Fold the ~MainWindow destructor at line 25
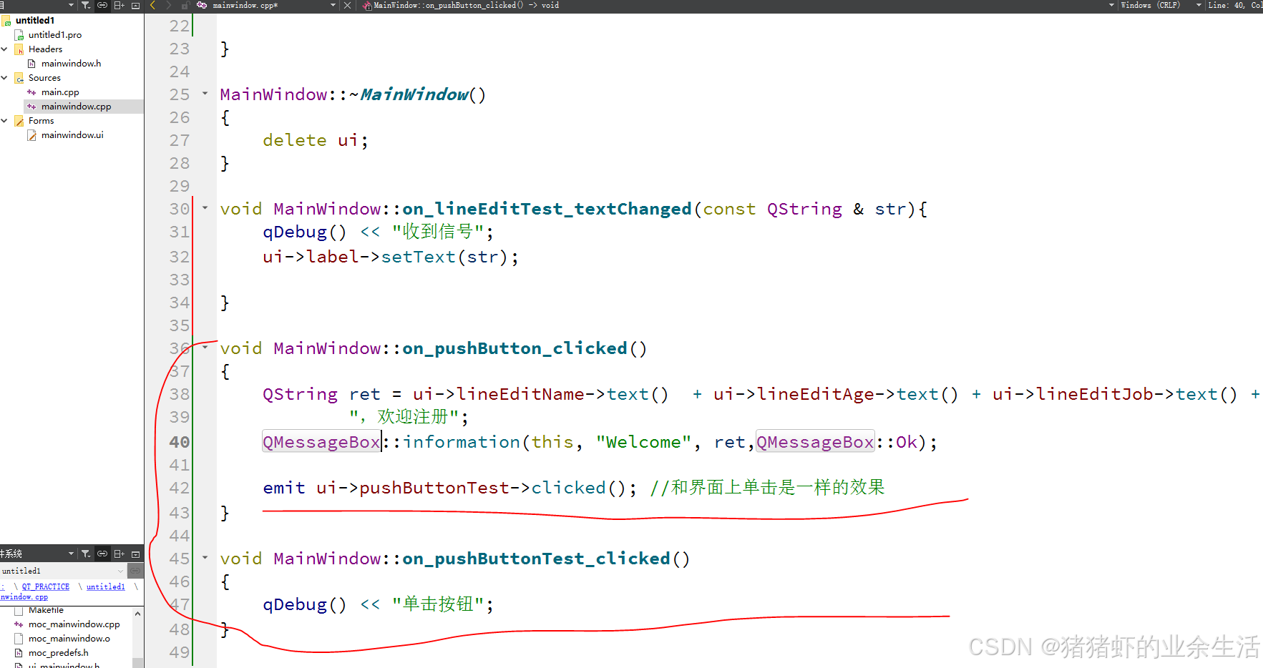 205,94
